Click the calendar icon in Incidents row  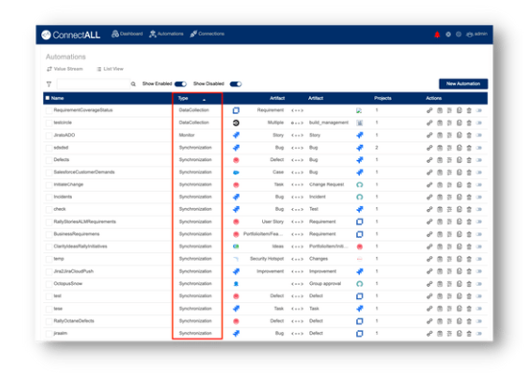440,197
